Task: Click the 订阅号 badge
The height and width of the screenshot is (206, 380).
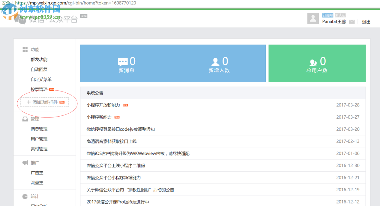Action: pyautogui.click(x=328, y=15)
